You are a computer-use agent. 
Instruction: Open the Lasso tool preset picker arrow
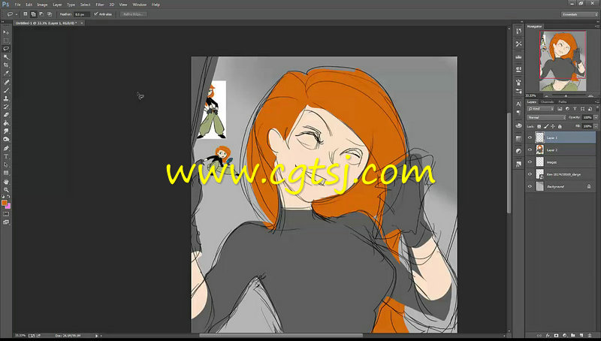17,14
